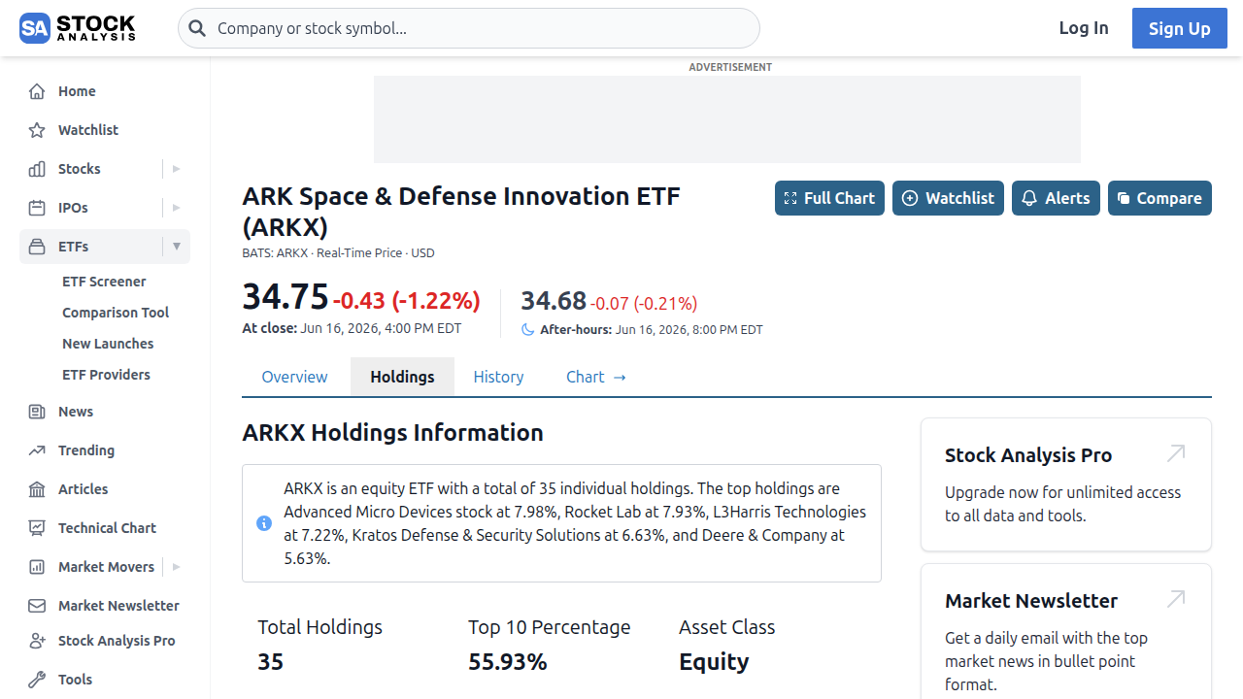Image resolution: width=1243 pixels, height=699 pixels.
Task: Click the Log In link
Action: [x=1084, y=28]
